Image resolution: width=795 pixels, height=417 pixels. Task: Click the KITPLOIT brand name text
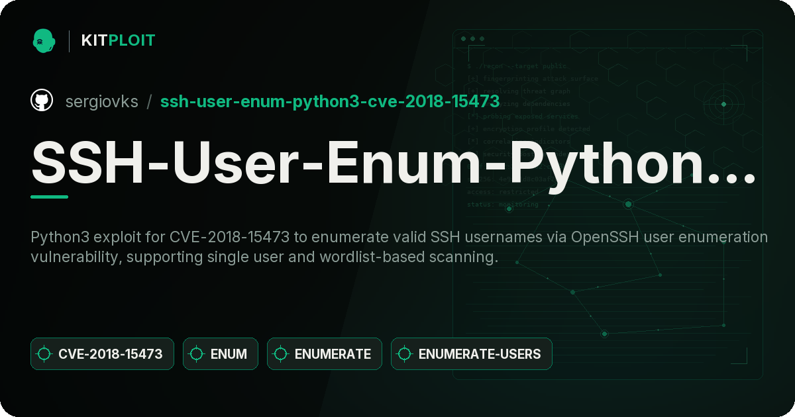point(118,40)
